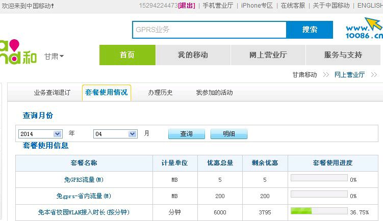Click 免本省校园WLAN接入时长(按分钟) package name

point(84,212)
